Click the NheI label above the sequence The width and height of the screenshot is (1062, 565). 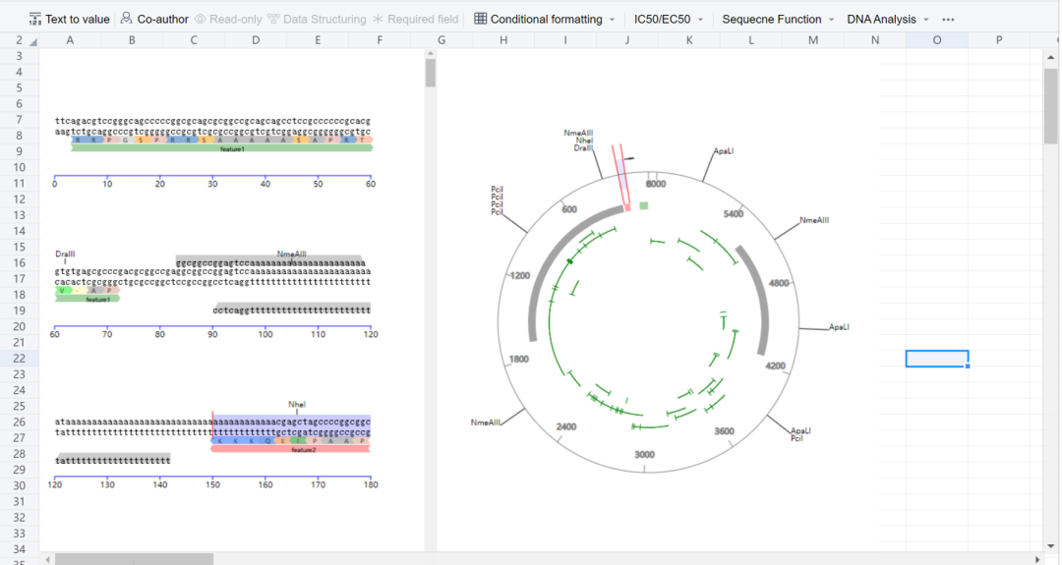pyautogui.click(x=297, y=405)
